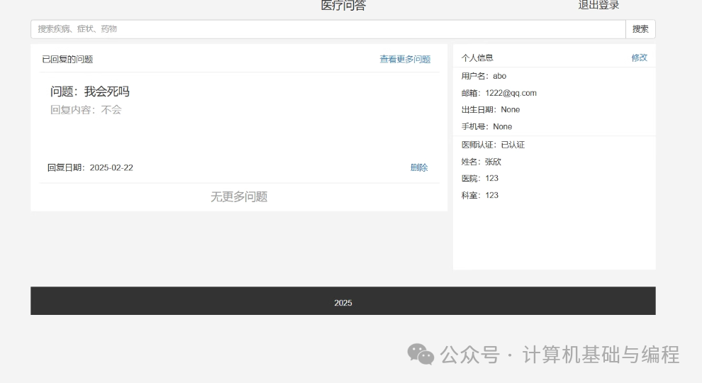
Task: Select the reply text 回复内容：不会
Action: 86,110
